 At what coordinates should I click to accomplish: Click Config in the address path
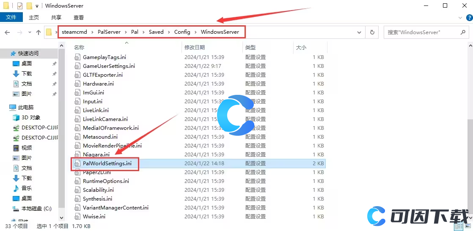point(182,32)
